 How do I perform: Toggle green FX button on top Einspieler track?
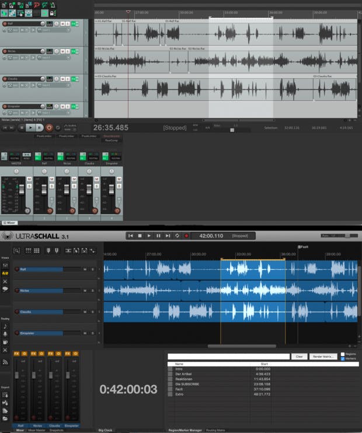click(x=74, y=107)
